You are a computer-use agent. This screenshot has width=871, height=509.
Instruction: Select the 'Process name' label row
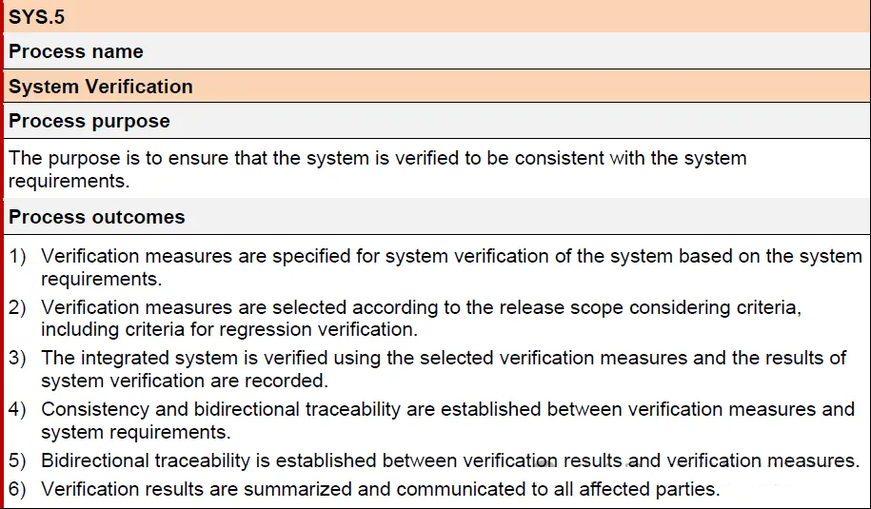click(437, 51)
